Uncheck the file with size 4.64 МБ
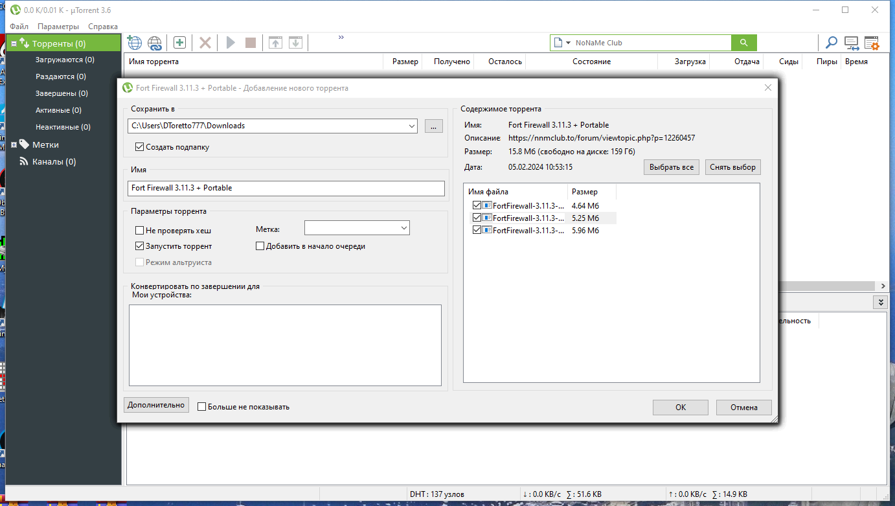Image resolution: width=895 pixels, height=506 pixels. coord(477,205)
